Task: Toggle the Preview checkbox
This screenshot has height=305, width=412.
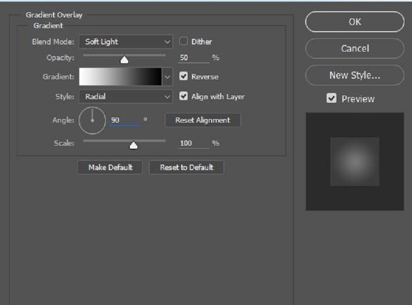Action: (332, 99)
